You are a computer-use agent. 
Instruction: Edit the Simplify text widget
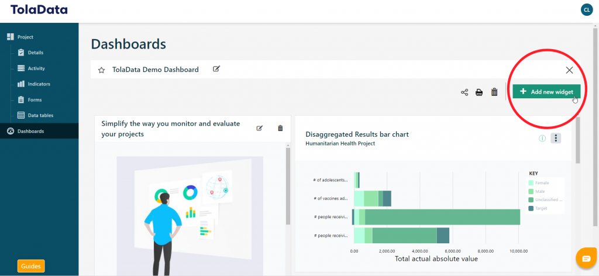click(x=259, y=128)
